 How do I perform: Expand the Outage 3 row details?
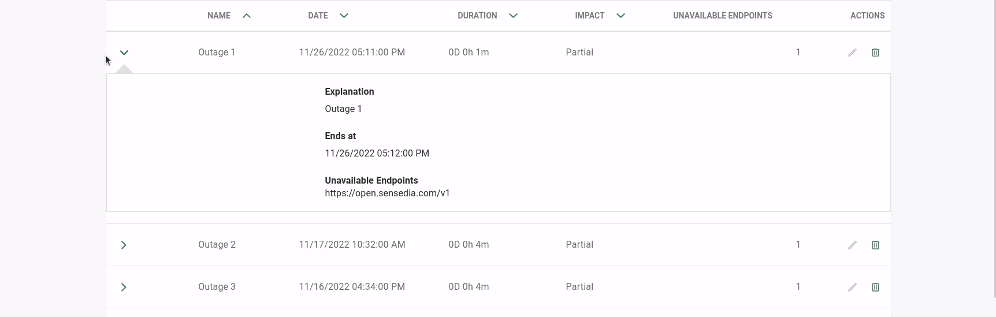[124, 287]
